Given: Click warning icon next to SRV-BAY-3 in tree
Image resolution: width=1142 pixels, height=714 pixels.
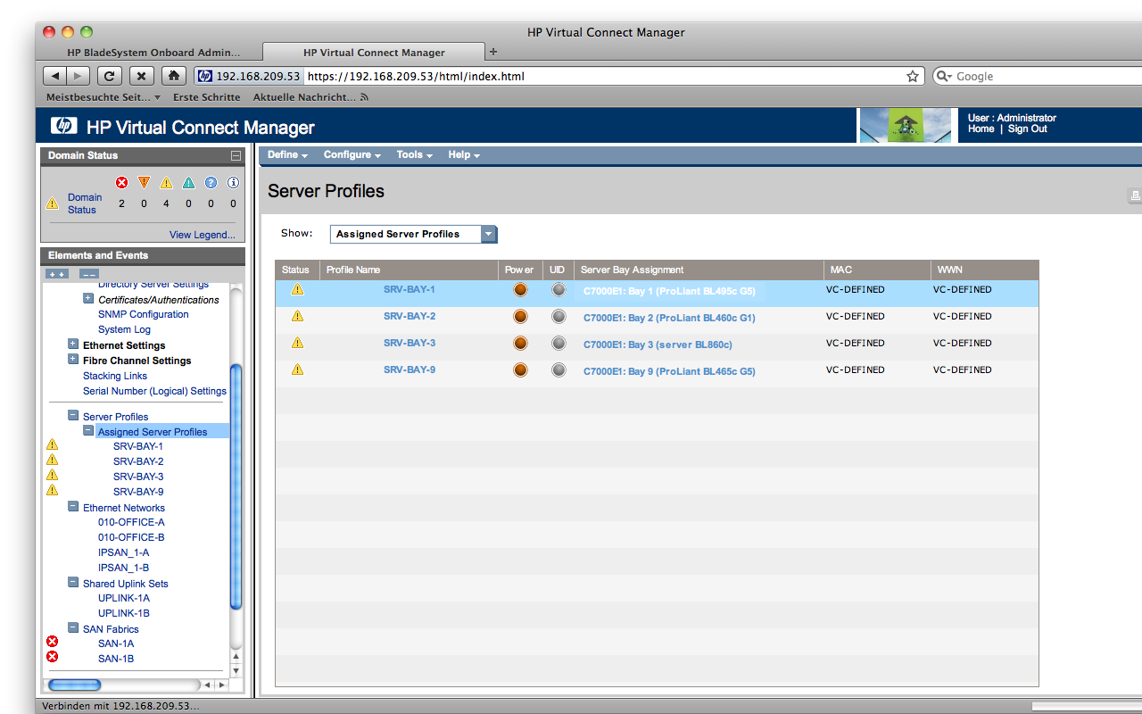Looking at the screenshot, I should 52,475.
